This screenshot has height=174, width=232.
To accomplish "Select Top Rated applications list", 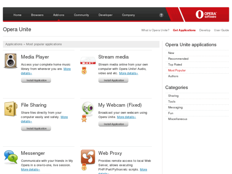I will pyautogui.click(x=175, y=64).
